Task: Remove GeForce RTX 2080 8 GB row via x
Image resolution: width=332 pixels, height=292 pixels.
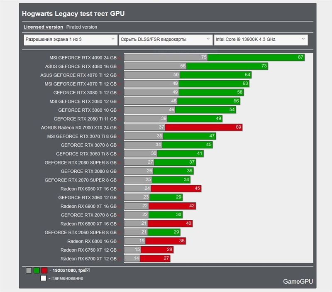Action: pyautogui.click(x=120, y=172)
